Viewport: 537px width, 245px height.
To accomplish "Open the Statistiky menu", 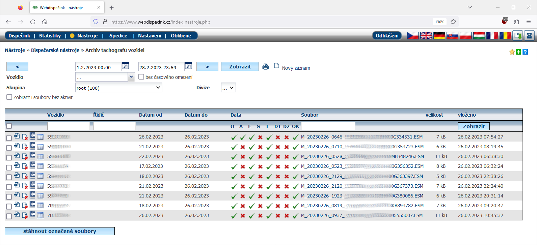I will pos(50,36).
